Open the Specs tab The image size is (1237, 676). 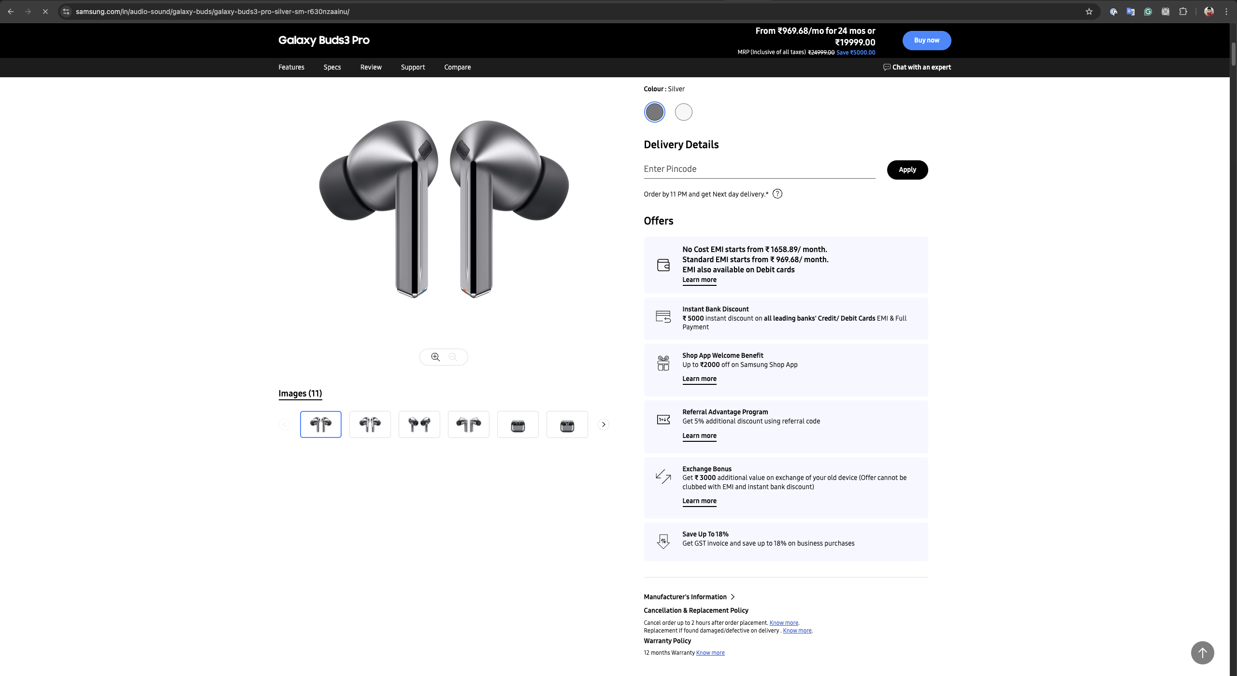332,67
